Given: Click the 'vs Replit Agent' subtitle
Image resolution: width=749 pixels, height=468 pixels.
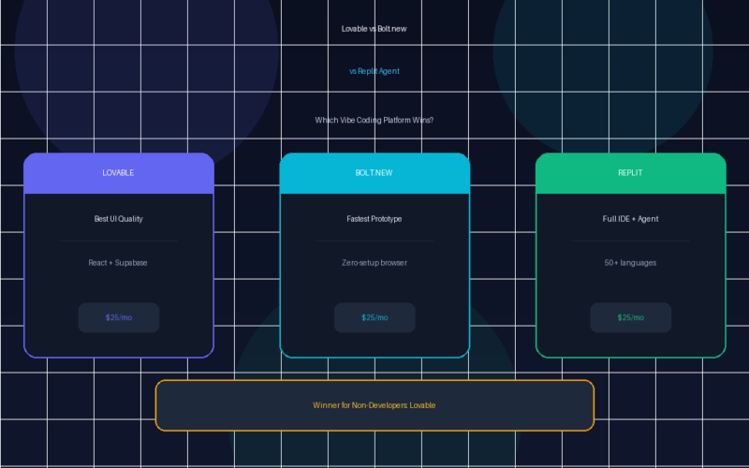Looking at the screenshot, I should (374, 71).
